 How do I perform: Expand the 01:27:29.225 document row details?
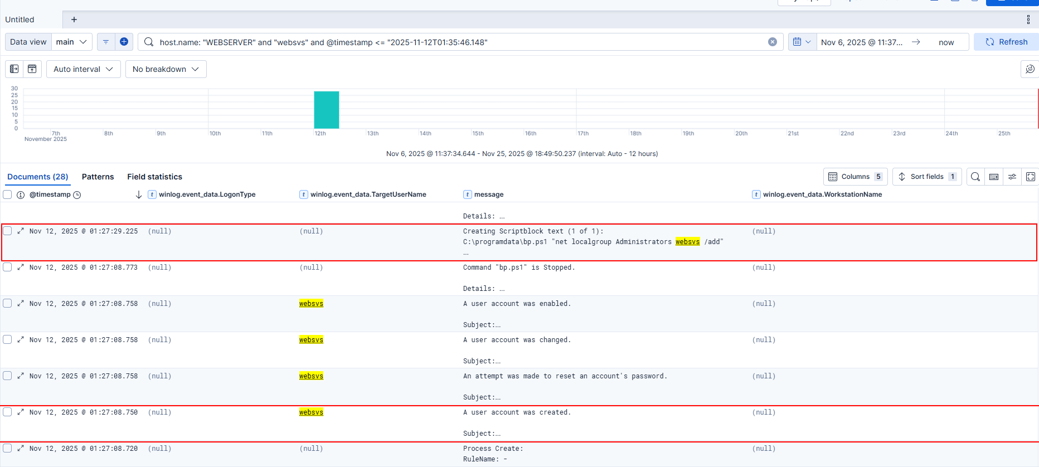(21, 231)
